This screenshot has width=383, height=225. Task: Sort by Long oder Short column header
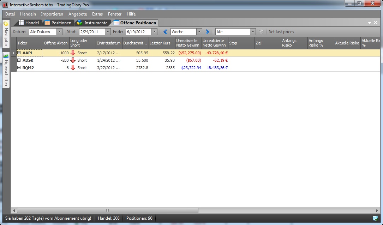(x=83, y=43)
